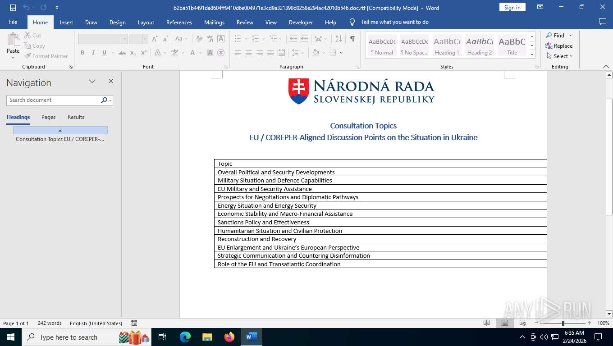Select the Title style
The height and width of the screenshot is (346, 613).
[x=512, y=46]
